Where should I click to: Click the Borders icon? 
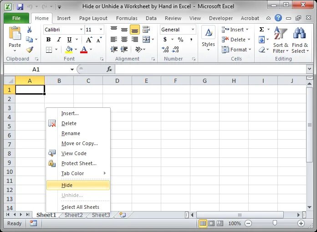click(x=49, y=50)
